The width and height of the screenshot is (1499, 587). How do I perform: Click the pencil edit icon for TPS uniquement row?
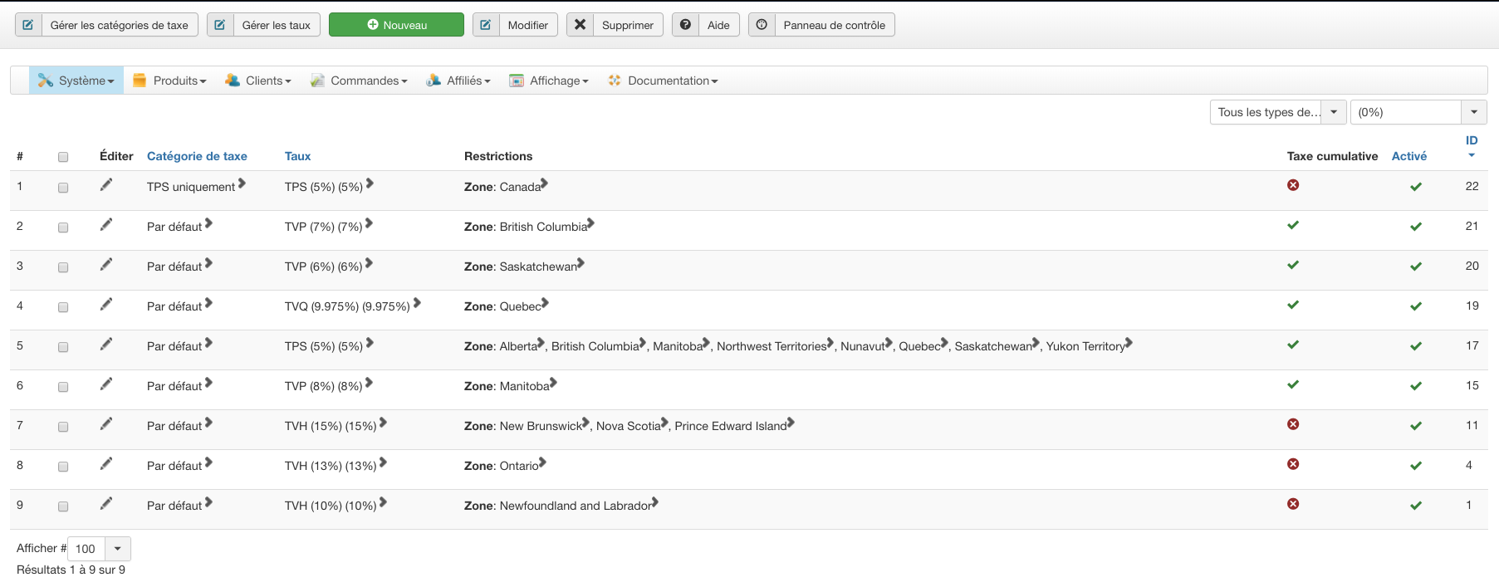tap(106, 185)
